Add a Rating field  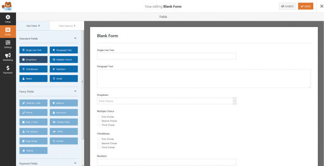[x=33, y=150]
